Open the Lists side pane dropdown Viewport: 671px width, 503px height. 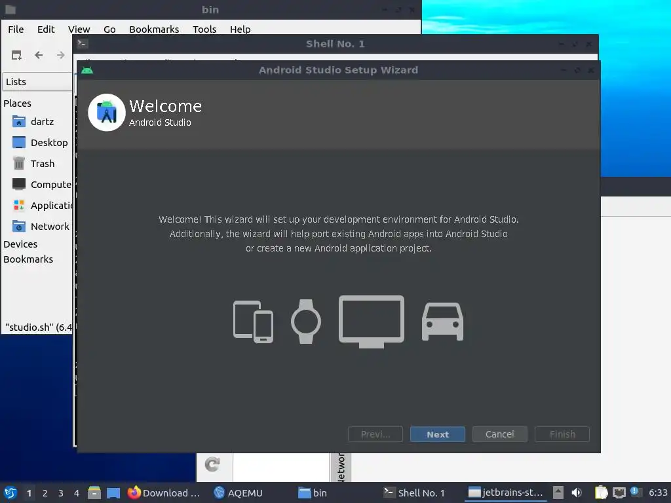[37, 82]
